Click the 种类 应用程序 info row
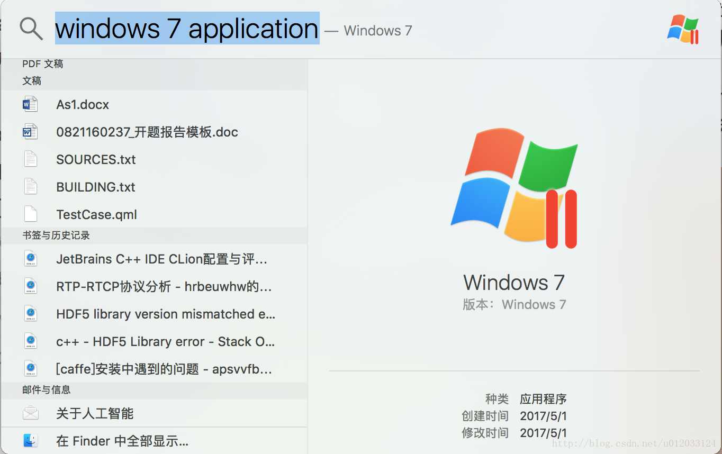The height and width of the screenshot is (454, 722). point(526,399)
